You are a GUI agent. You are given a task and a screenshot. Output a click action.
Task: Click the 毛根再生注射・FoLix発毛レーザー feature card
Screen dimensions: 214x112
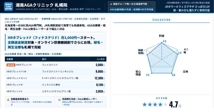tap(81, 101)
